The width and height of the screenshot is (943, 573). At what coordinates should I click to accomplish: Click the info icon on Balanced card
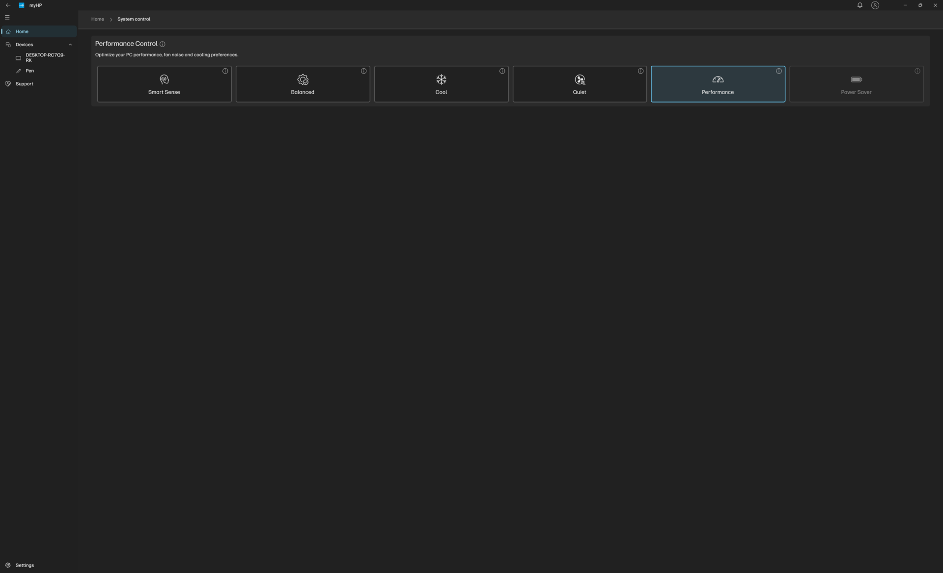click(363, 71)
